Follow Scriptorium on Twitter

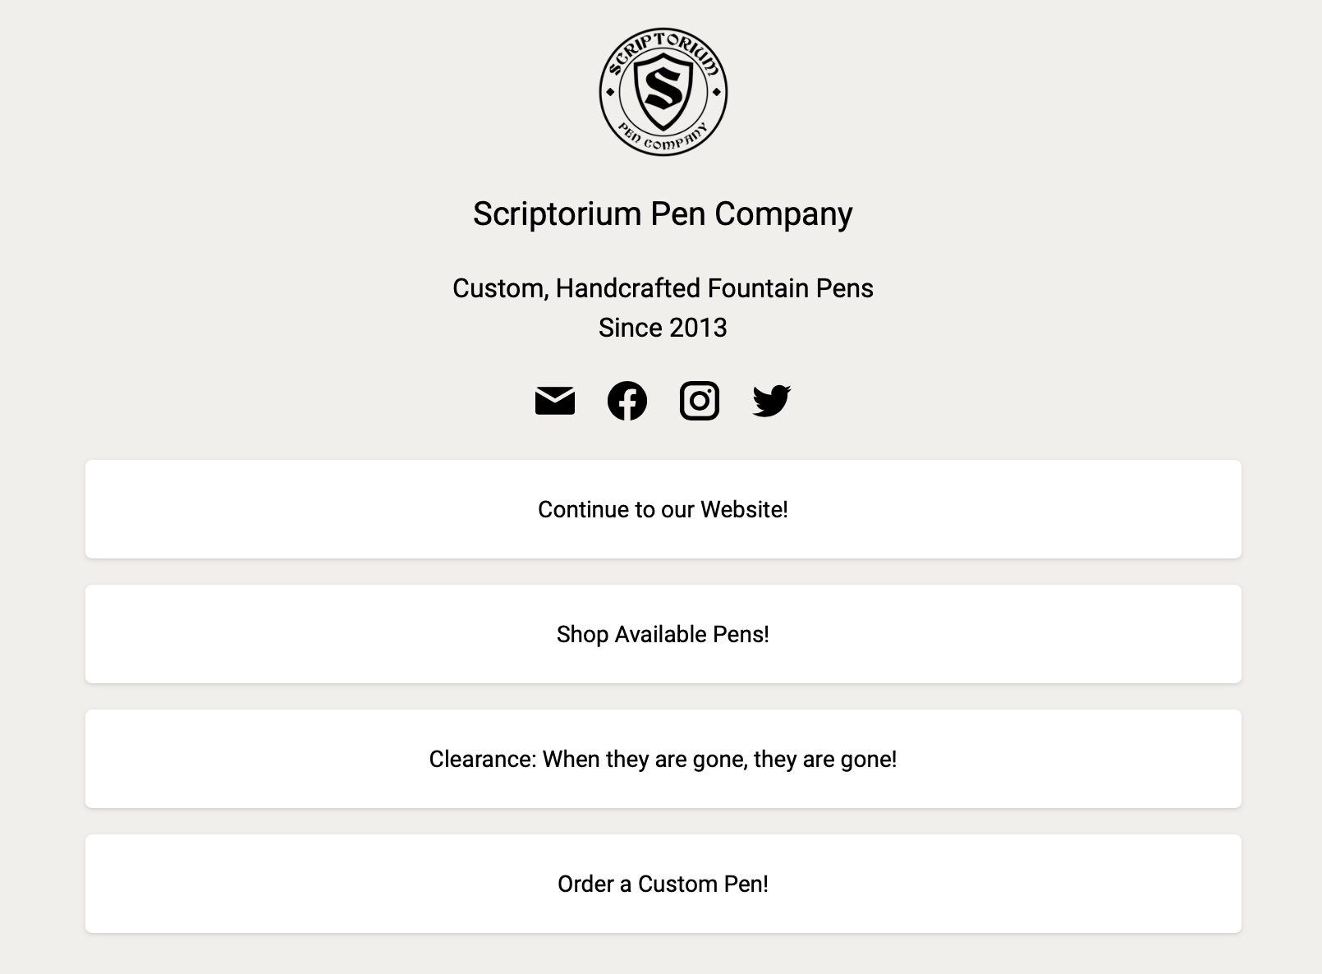[x=770, y=401]
